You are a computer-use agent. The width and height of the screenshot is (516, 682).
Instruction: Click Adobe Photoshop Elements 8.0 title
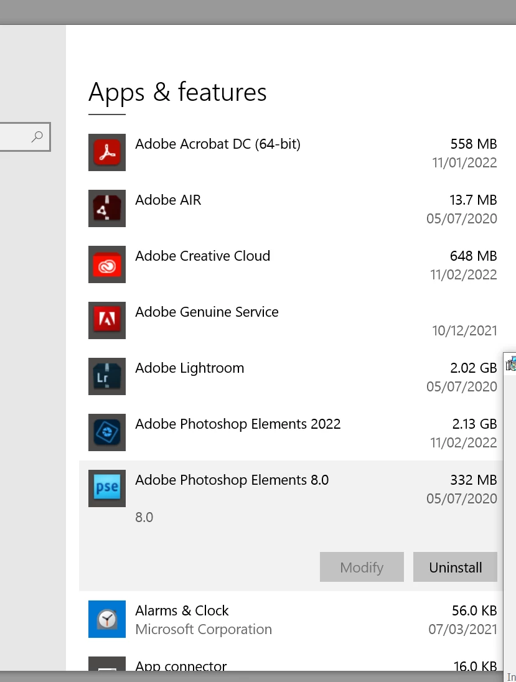[232, 480]
